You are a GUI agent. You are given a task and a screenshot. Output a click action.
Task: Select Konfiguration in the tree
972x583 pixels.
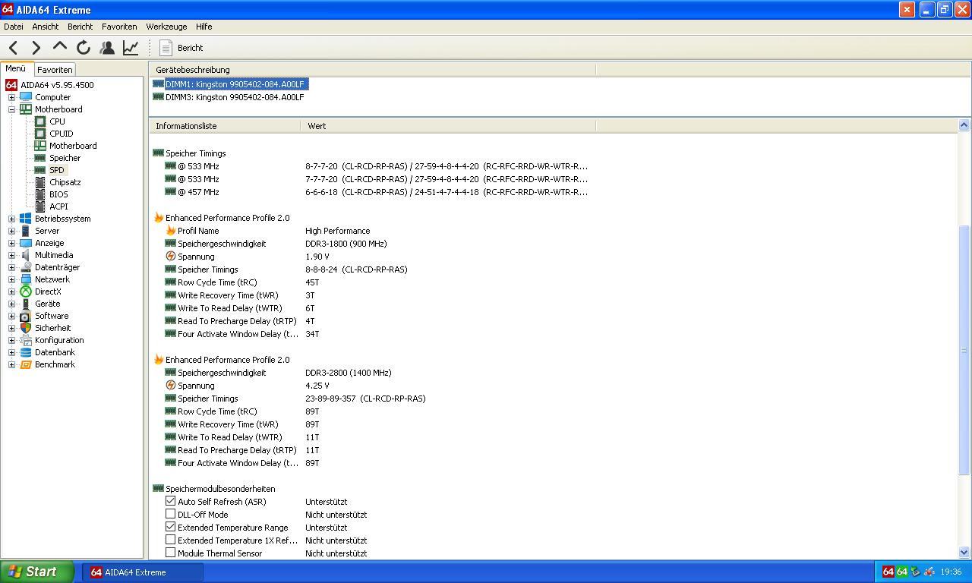[x=58, y=340]
